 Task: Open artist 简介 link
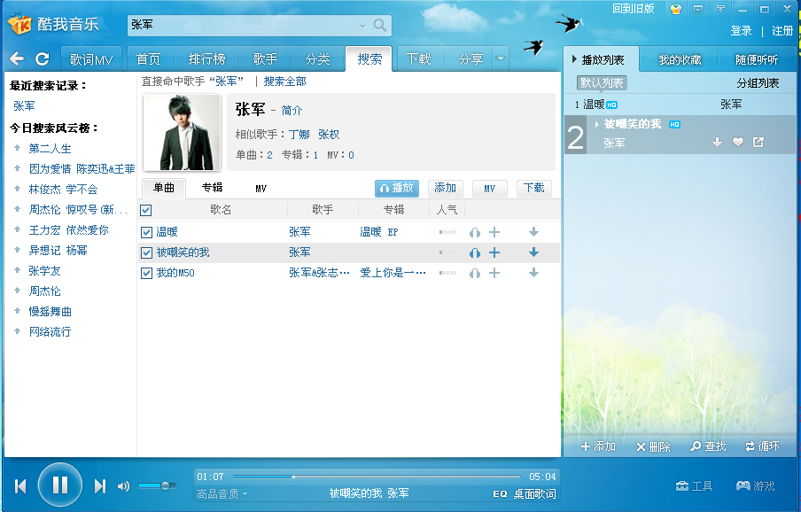point(292,110)
